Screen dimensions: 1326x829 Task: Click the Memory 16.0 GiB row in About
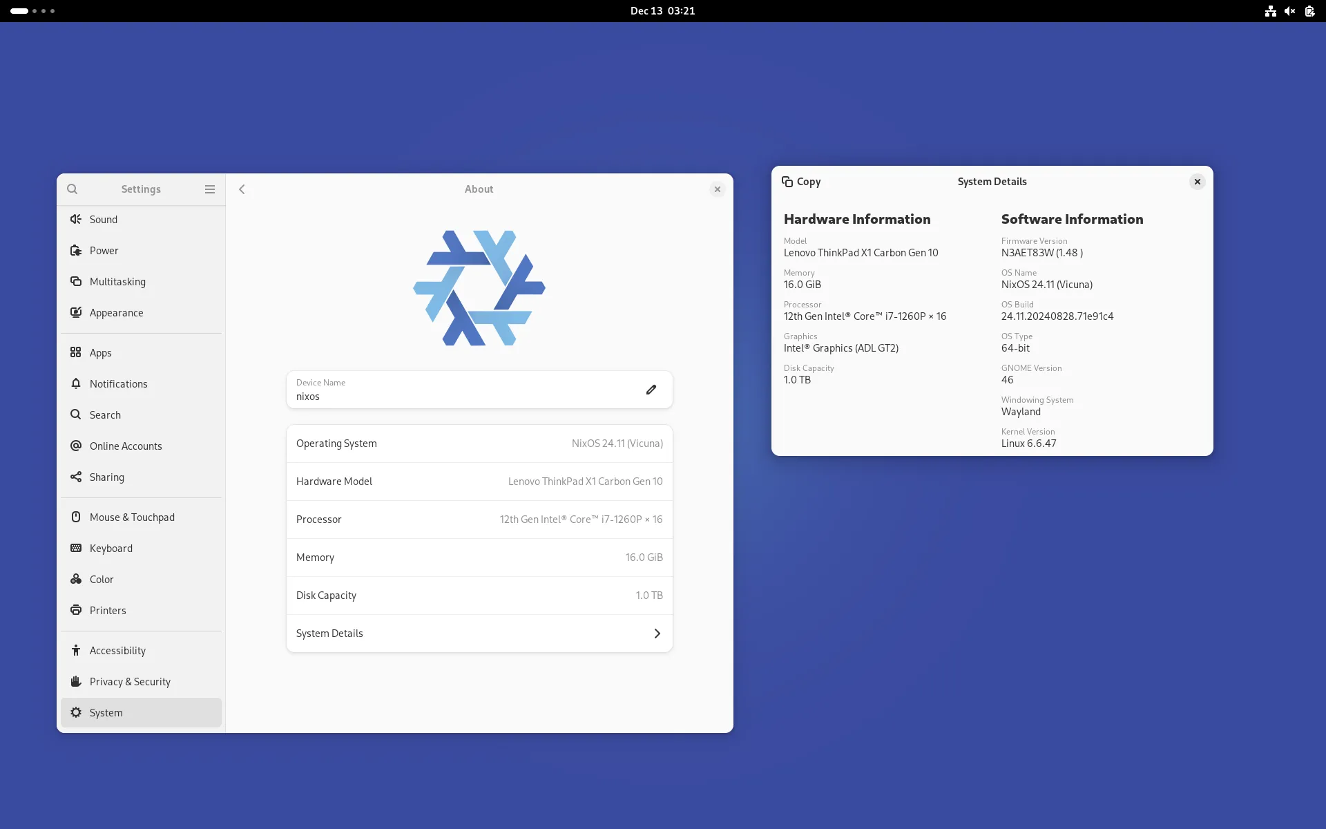[479, 558]
